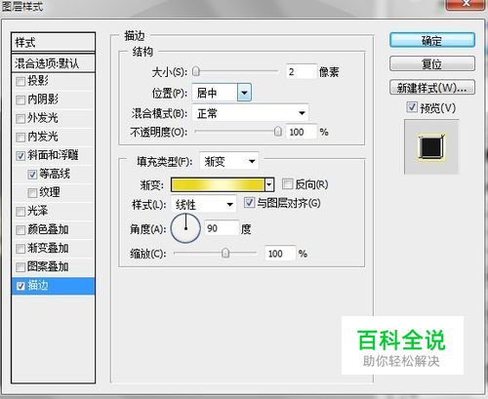Screen dimensions: 488x399
Task: Open the yellow gradient swatch editor
Action: point(218,185)
